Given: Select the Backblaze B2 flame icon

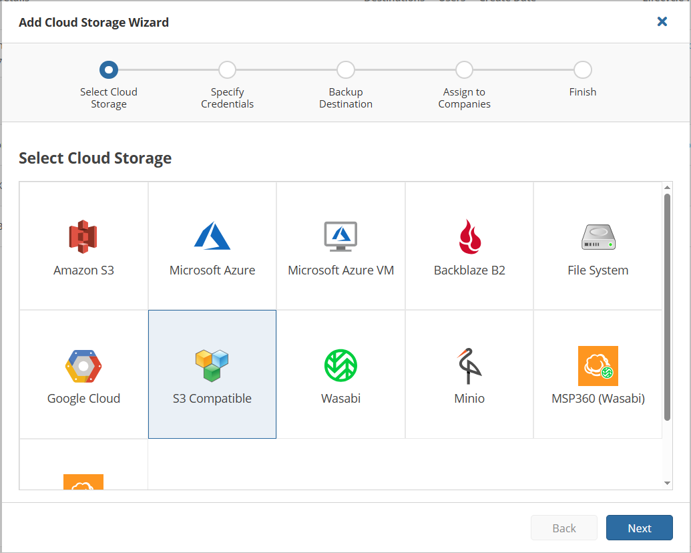Looking at the screenshot, I should (470, 236).
